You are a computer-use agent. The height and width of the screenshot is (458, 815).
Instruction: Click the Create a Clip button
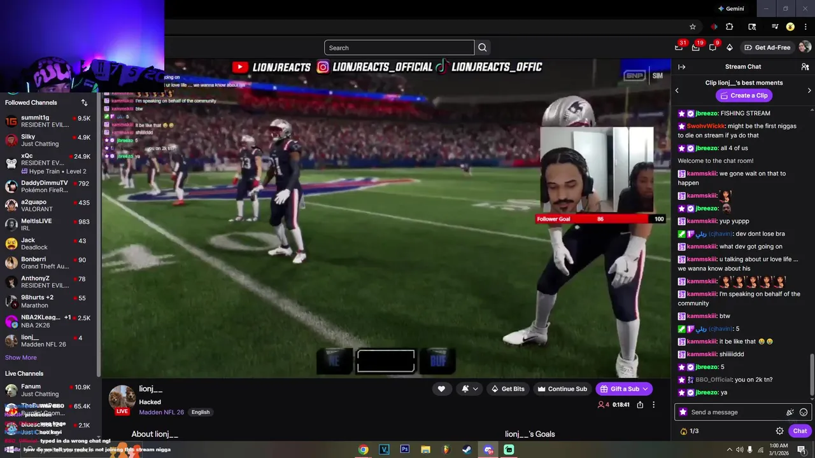coord(744,95)
